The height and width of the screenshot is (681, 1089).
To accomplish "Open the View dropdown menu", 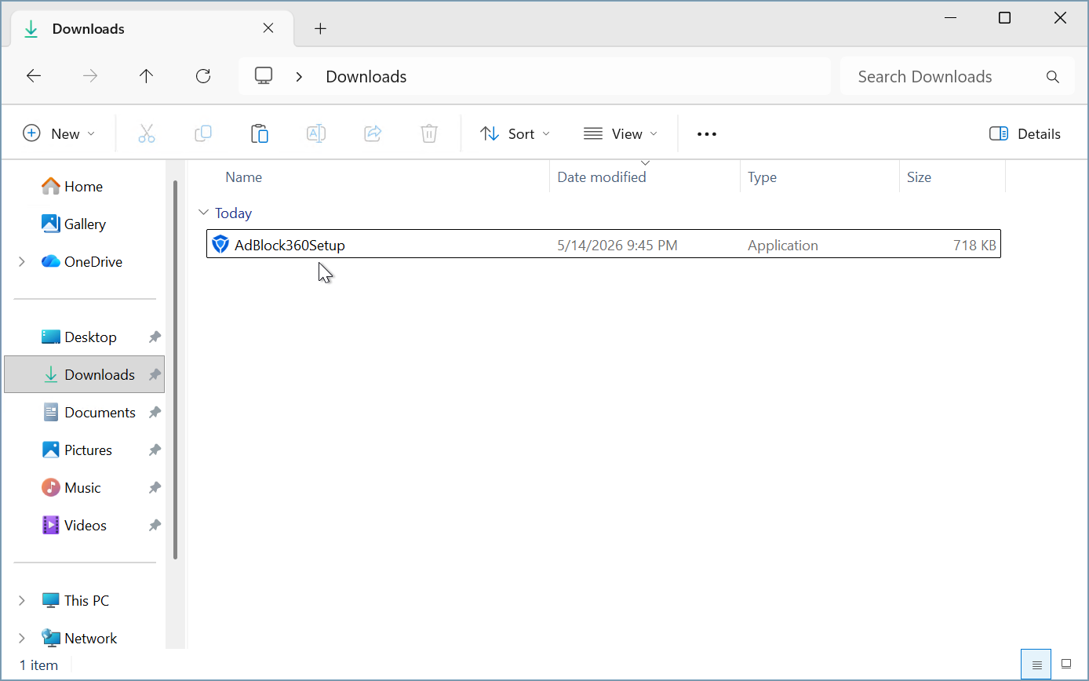I will 621,134.
